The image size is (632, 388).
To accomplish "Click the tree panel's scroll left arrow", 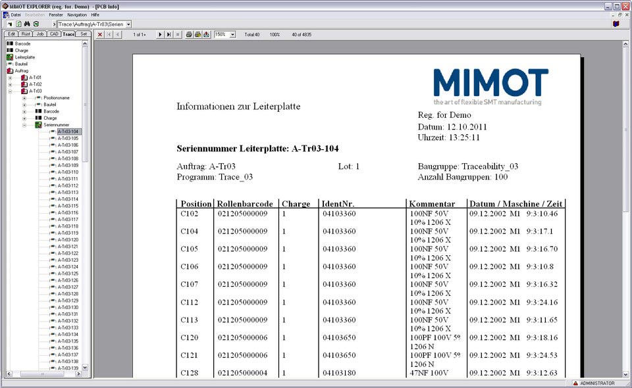I will click(x=9, y=374).
